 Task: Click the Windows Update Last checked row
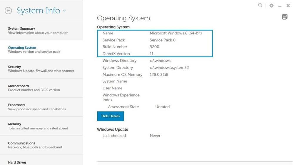pos(131,136)
